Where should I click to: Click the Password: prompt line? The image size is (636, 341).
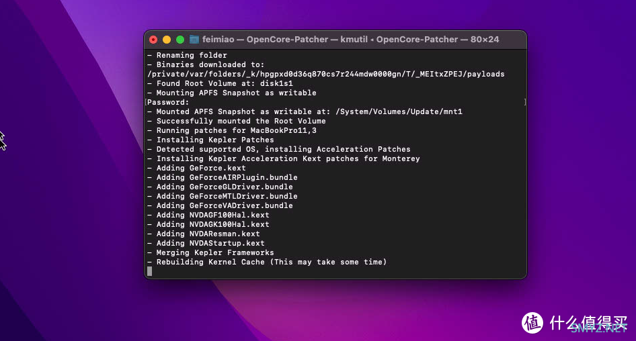tap(169, 102)
